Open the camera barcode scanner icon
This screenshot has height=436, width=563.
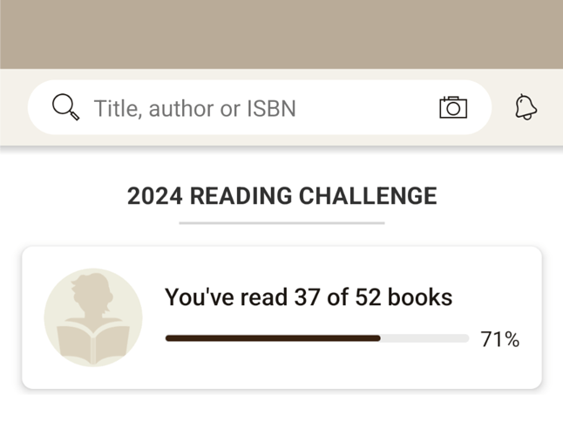point(453,107)
